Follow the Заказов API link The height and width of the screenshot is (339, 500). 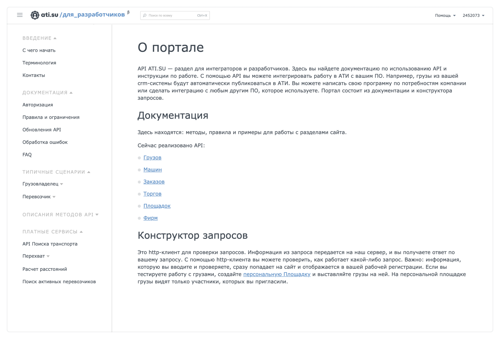click(154, 182)
